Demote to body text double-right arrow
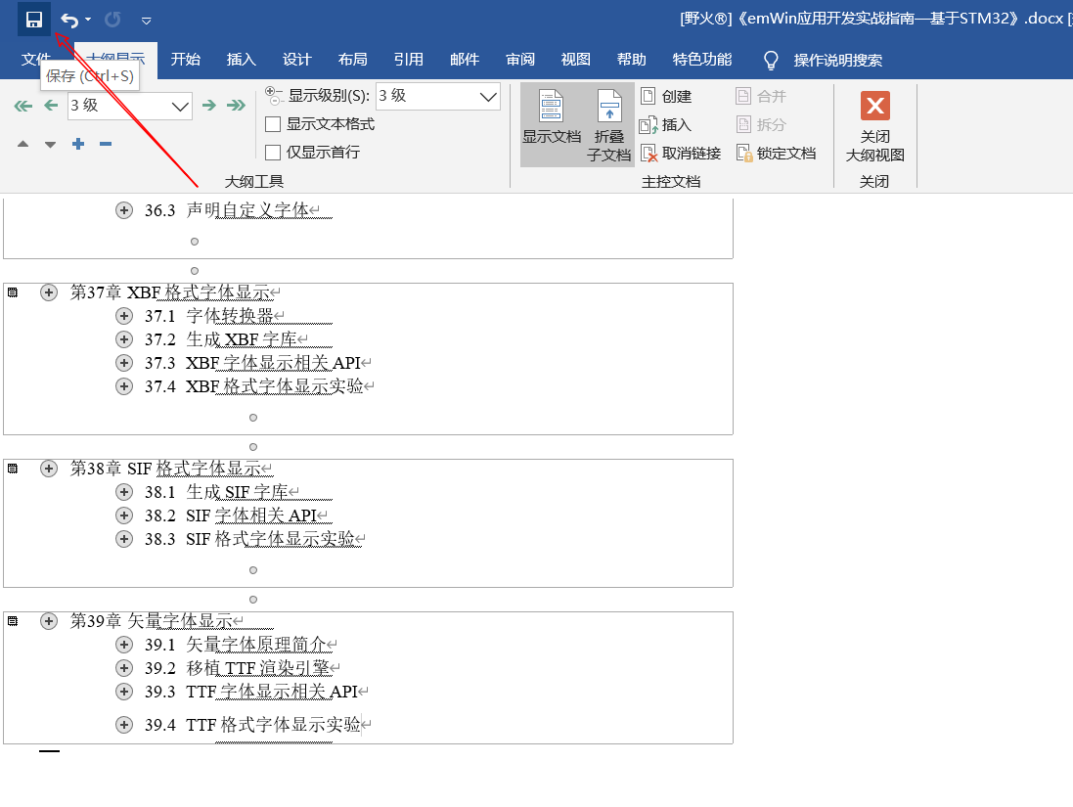The height and width of the screenshot is (807, 1073). [236, 106]
